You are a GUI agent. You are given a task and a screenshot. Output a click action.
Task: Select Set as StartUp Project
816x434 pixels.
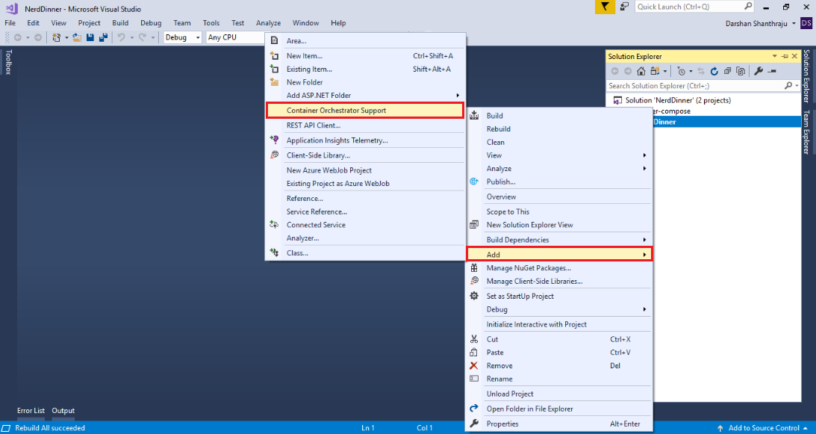pos(558,296)
